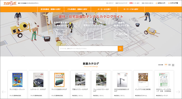
Task: Click the カタらボ site logo
Action: coord(10,3)
